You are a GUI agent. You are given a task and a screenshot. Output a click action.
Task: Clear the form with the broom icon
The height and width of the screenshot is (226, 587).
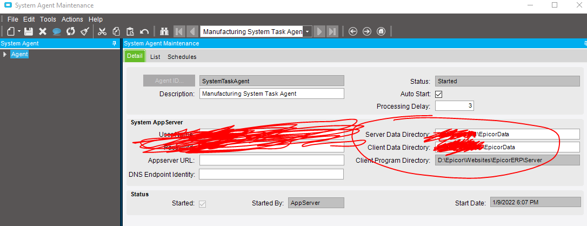pyautogui.click(x=85, y=31)
